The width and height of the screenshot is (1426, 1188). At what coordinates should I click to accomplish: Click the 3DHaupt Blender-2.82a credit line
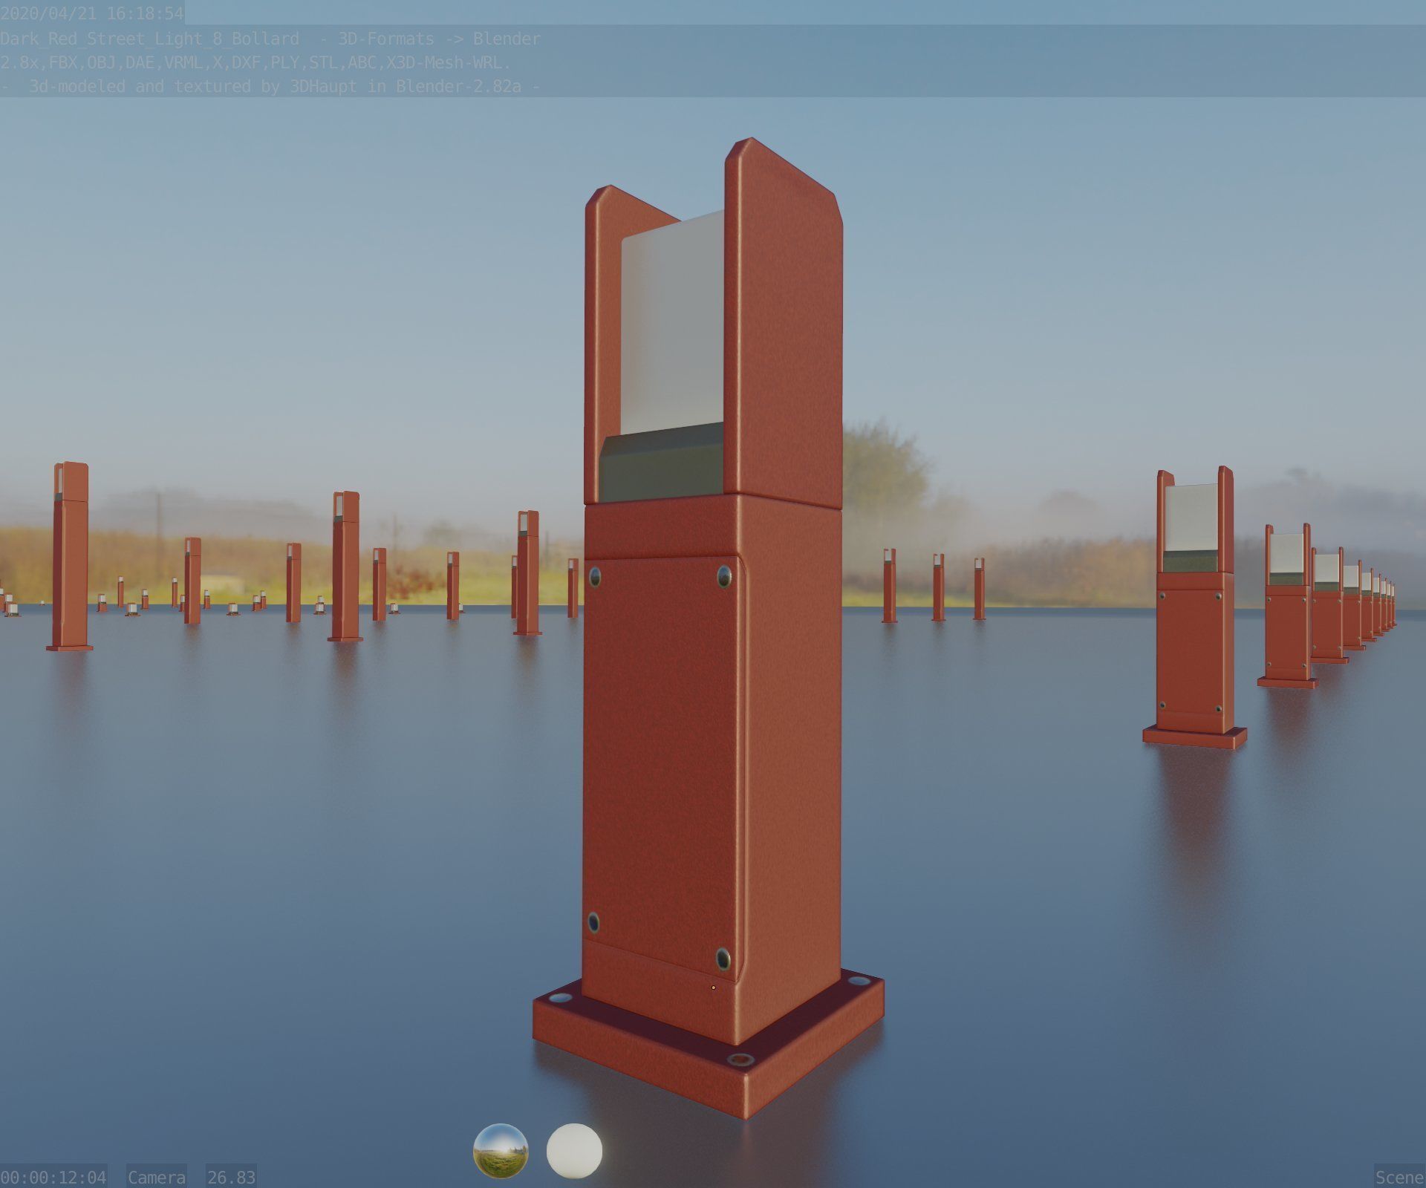coord(270,87)
